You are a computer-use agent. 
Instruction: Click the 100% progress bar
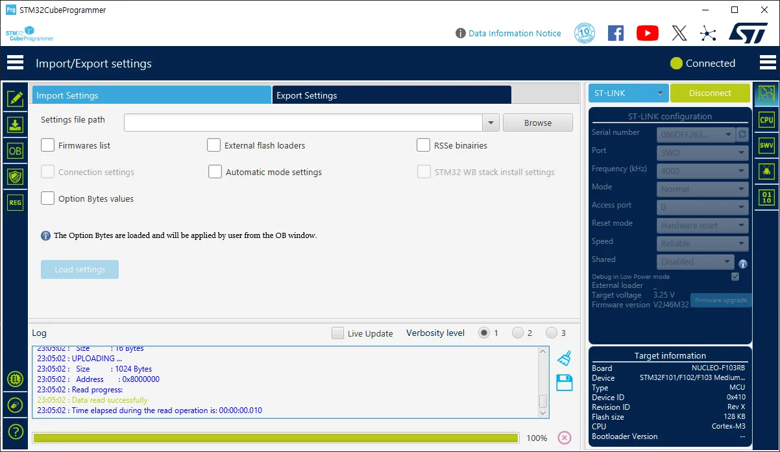[x=276, y=438]
